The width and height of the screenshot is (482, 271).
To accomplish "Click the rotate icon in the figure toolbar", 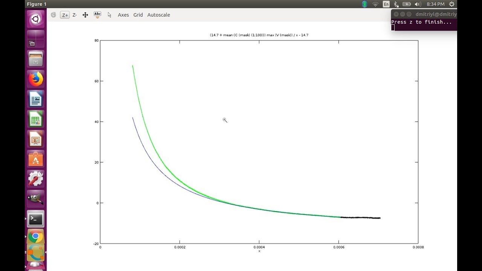I will pos(53,15).
